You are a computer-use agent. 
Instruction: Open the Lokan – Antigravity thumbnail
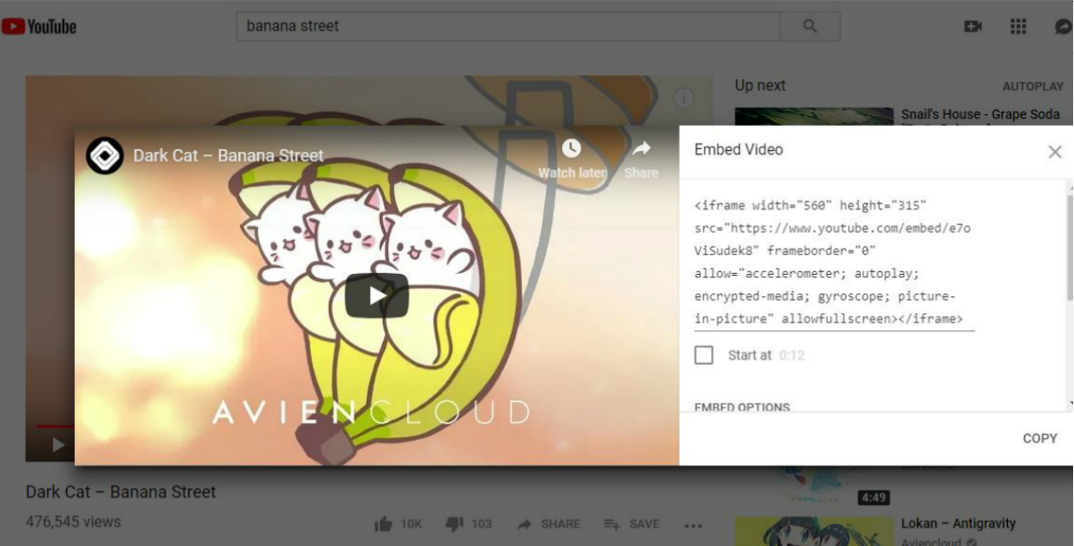(x=814, y=531)
